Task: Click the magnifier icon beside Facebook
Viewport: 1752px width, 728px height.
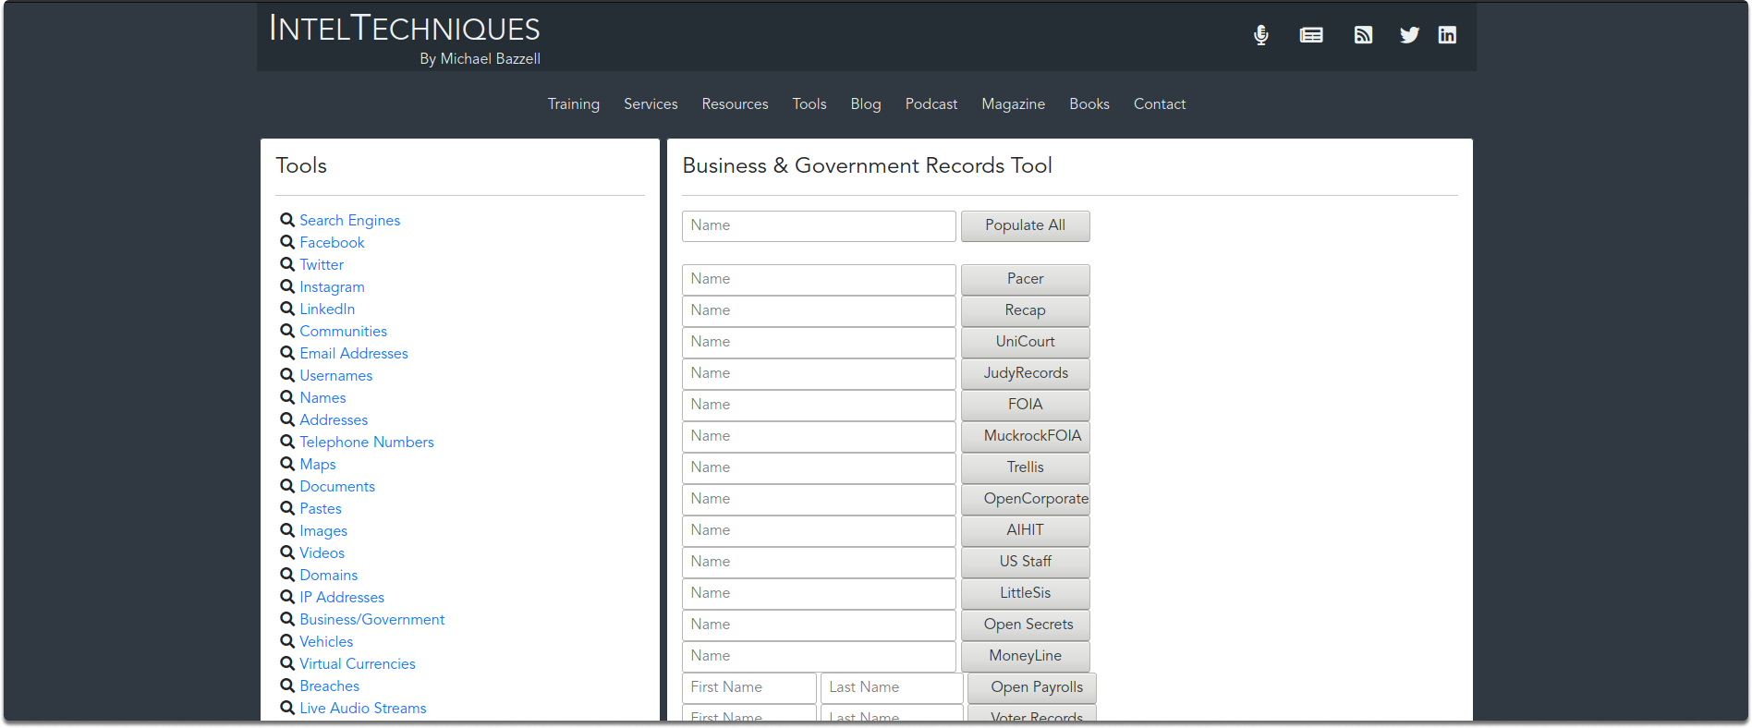Action: [287, 242]
